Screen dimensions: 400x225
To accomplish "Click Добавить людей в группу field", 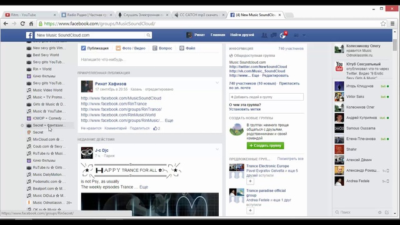I will (x=266, y=97).
